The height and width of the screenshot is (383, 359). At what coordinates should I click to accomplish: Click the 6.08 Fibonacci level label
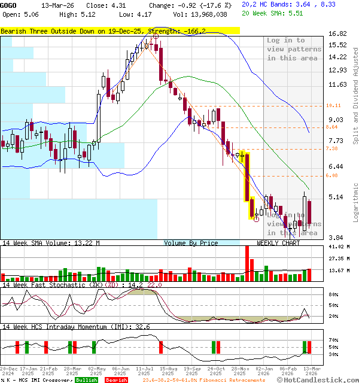click(333, 175)
